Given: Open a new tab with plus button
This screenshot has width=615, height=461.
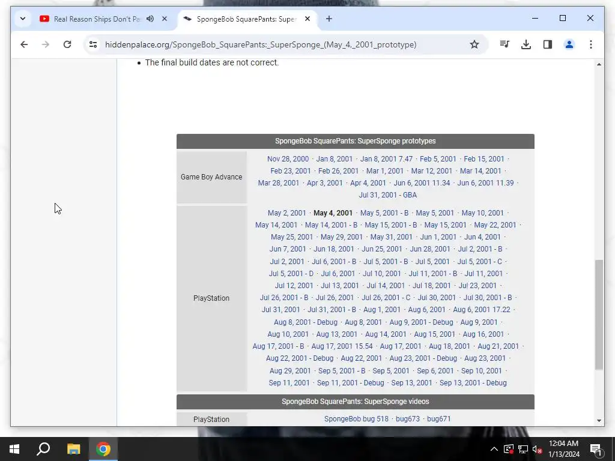Looking at the screenshot, I should click(x=329, y=19).
